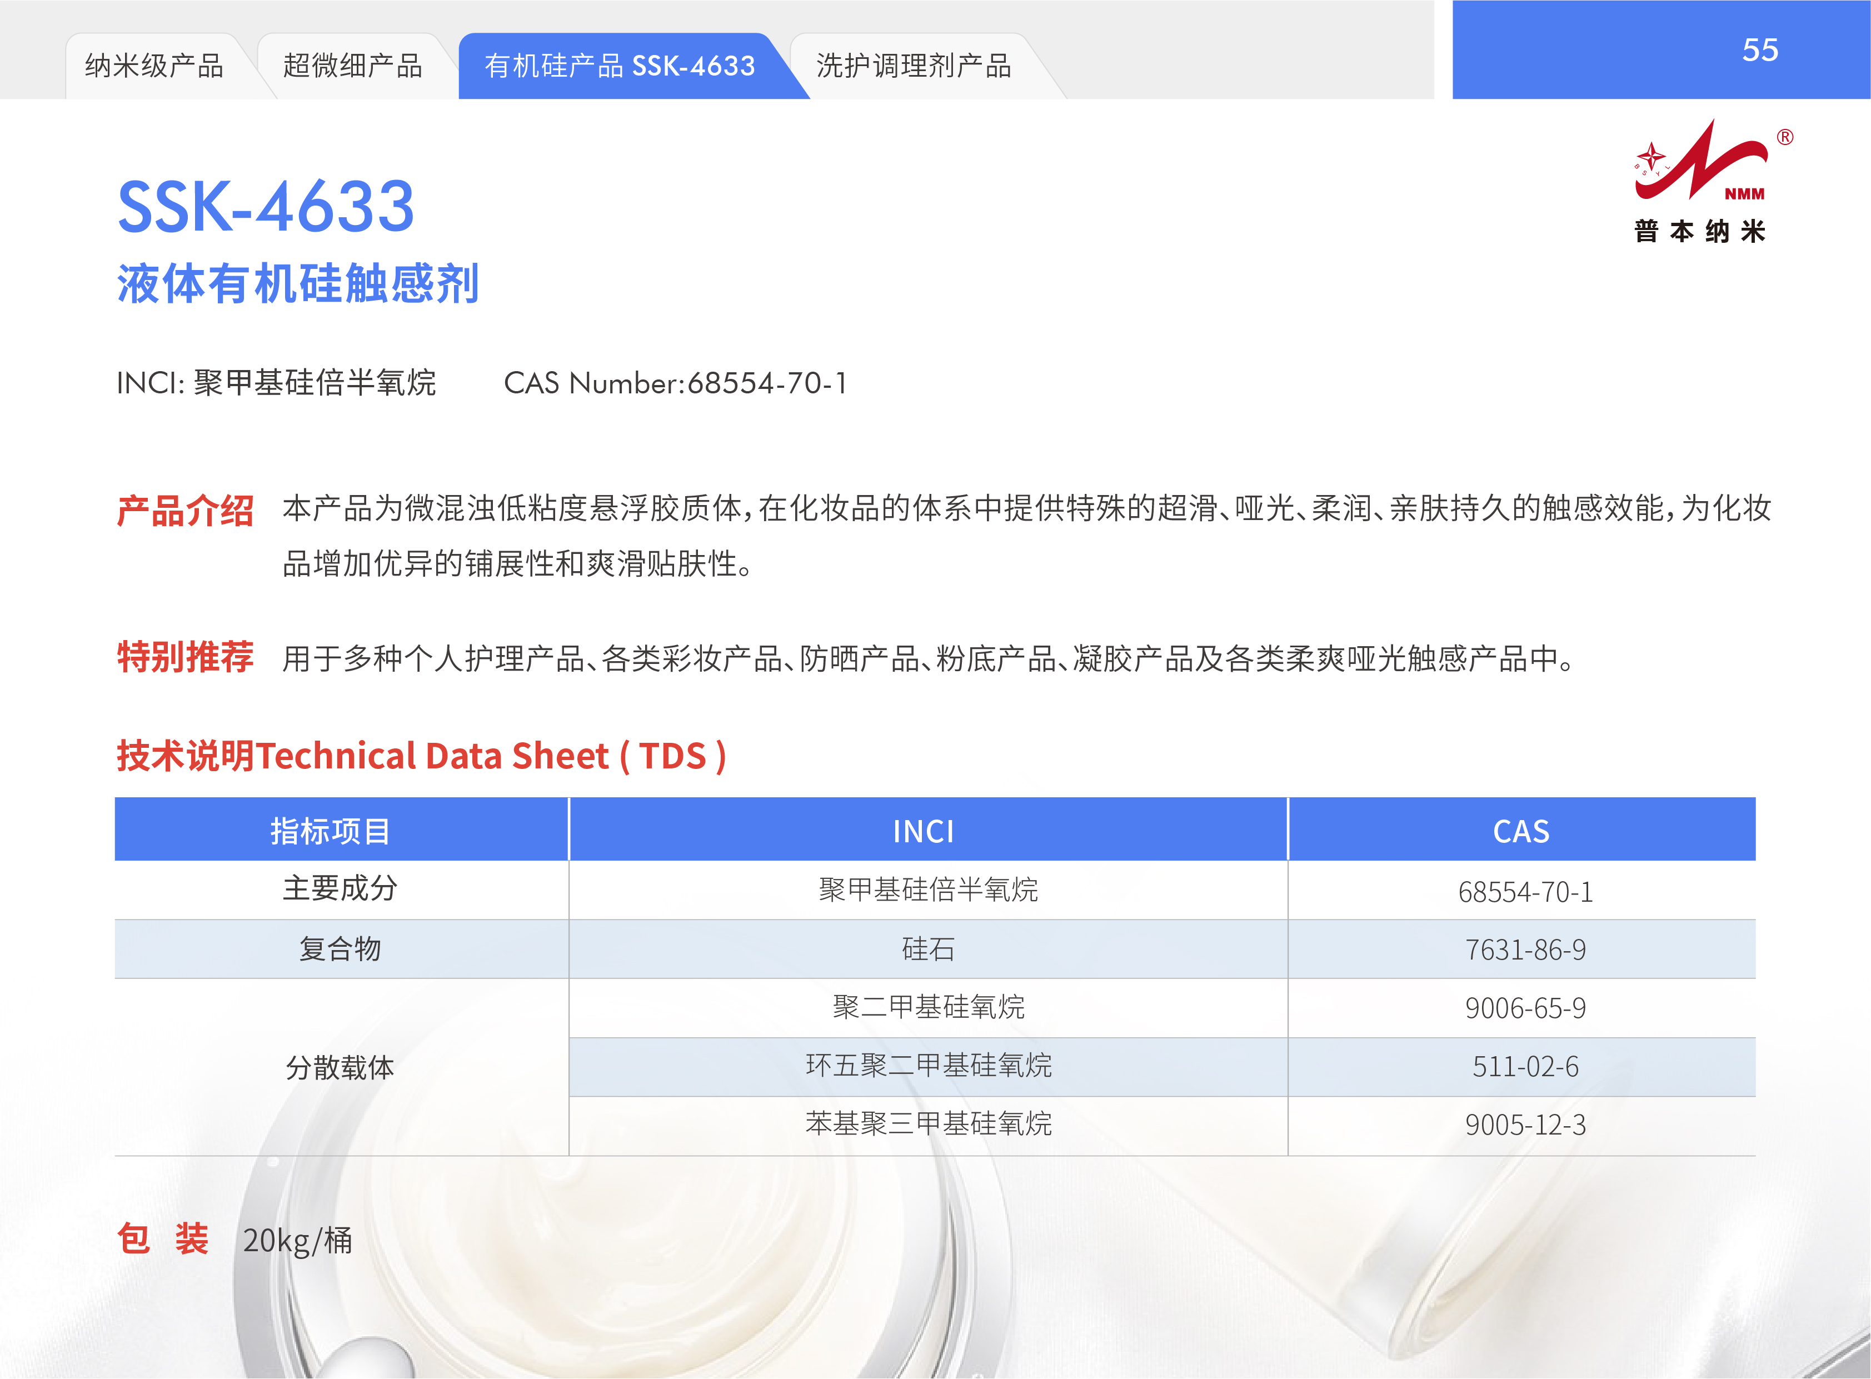Click the CAS value 511-02-6

point(1524,1067)
